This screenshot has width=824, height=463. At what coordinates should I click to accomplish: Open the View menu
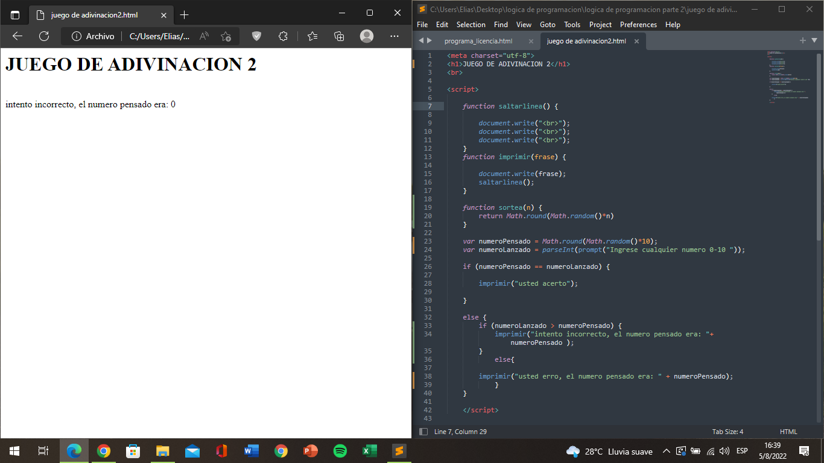(524, 25)
